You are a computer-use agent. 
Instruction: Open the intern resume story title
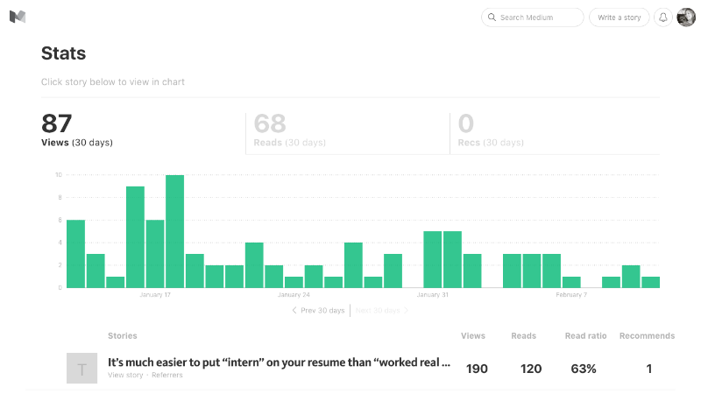click(x=279, y=362)
